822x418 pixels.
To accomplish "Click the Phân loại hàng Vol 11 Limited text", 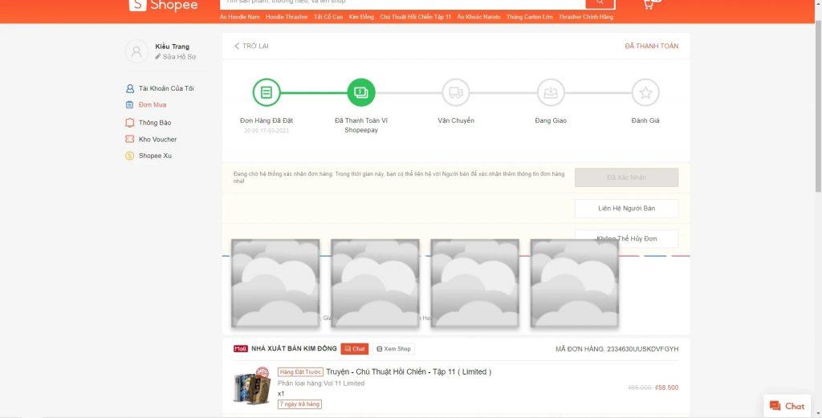I will click(x=321, y=384).
